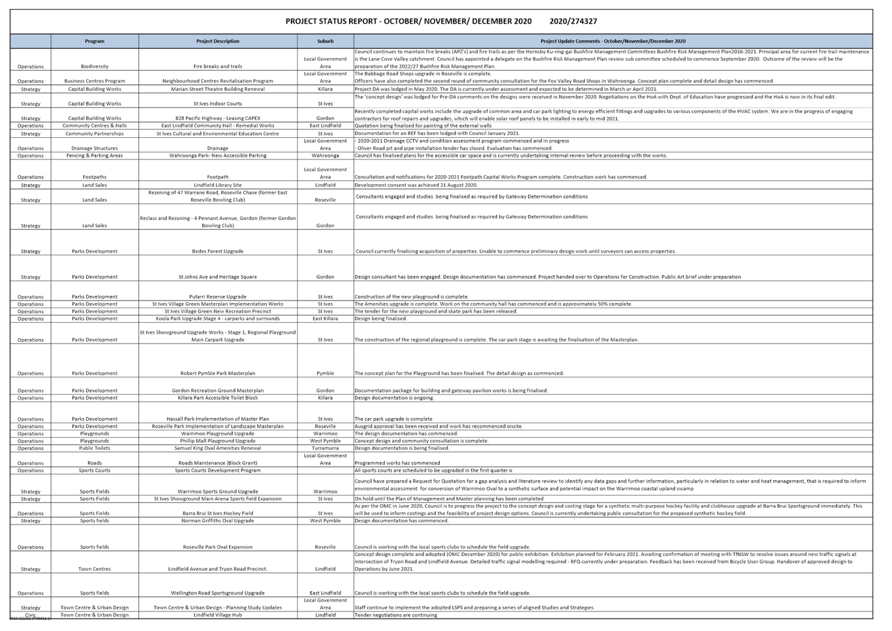Select the 'Project Description' column header
This screenshot has height=631, width=892.
218,41
